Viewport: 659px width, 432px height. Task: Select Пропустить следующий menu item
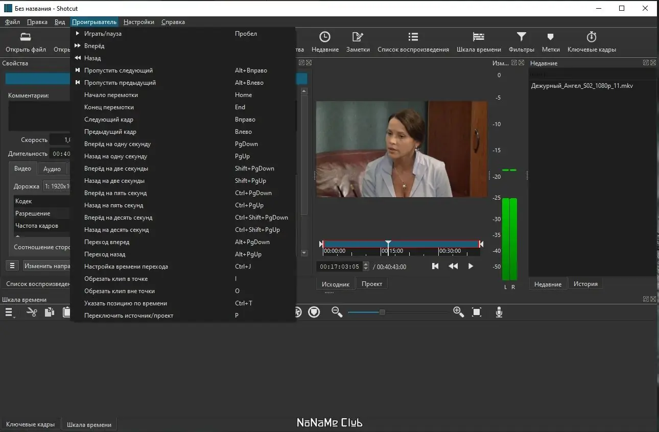(x=183, y=70)
